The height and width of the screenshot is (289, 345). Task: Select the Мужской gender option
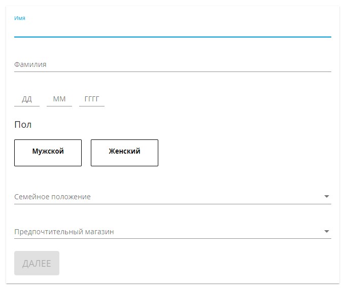coord(48,153)
